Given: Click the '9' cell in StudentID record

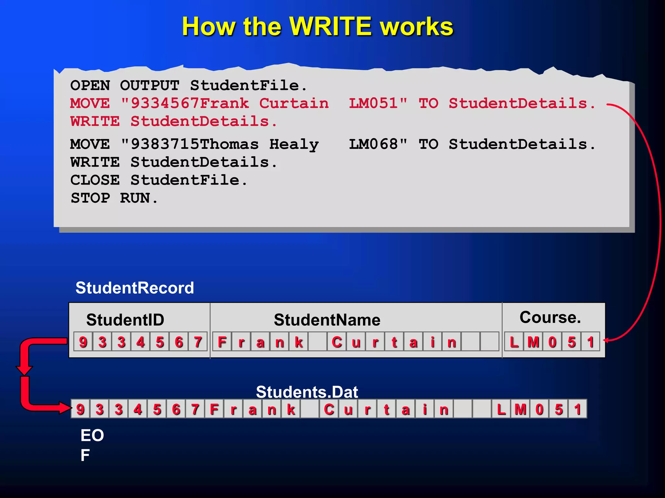Looking at the screenshot, I should pos(83,342).
